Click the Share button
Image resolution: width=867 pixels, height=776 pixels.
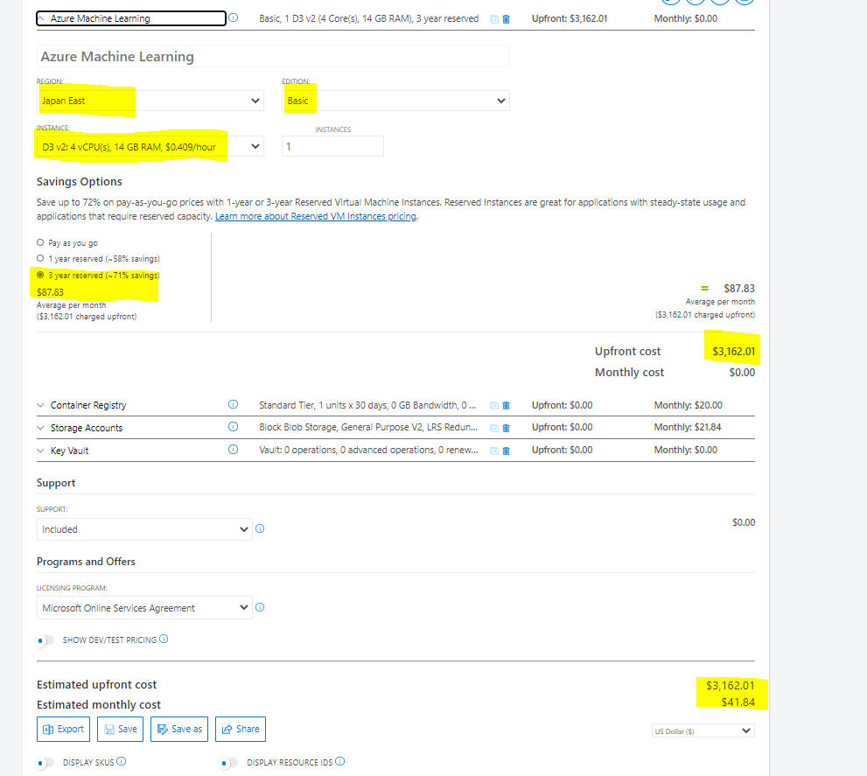[241, 729]
